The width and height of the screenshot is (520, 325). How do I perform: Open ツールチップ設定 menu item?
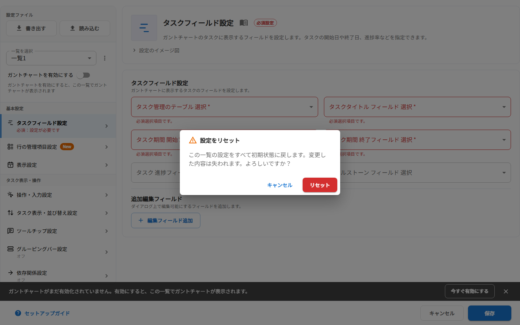coord(58,231)
